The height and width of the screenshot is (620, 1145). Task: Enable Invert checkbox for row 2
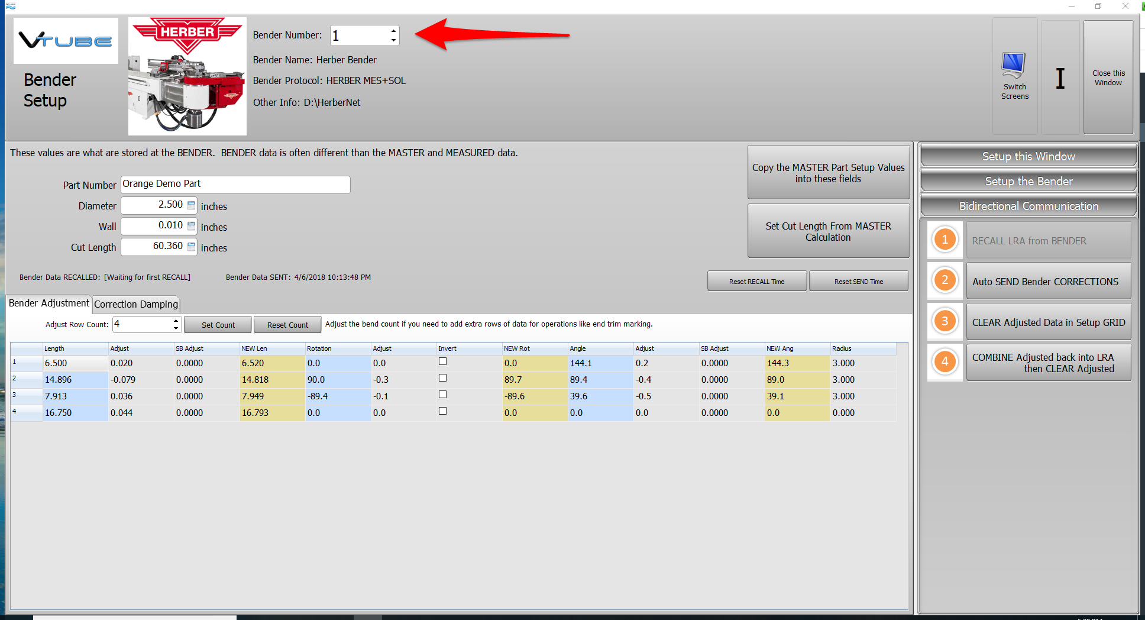[x=442, y=378]
